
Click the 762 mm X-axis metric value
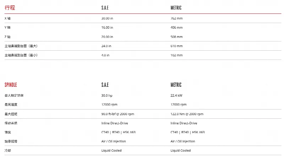tap(176, 18)
